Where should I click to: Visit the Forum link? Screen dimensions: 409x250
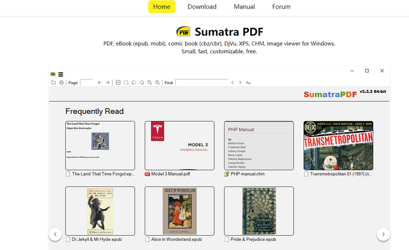281,7
